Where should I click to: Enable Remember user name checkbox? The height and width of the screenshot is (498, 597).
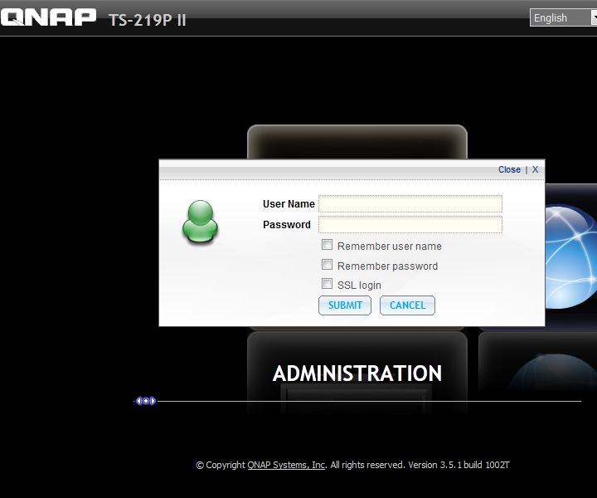click(x=328, y=245)
